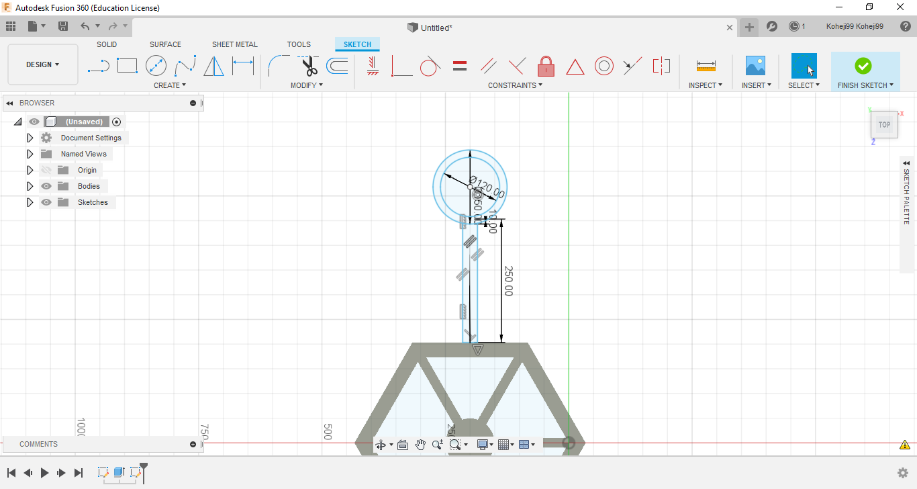Apply the Fix/Unfix lock constraint
This screenshot has height=489, width=917.
coord(546,66)
